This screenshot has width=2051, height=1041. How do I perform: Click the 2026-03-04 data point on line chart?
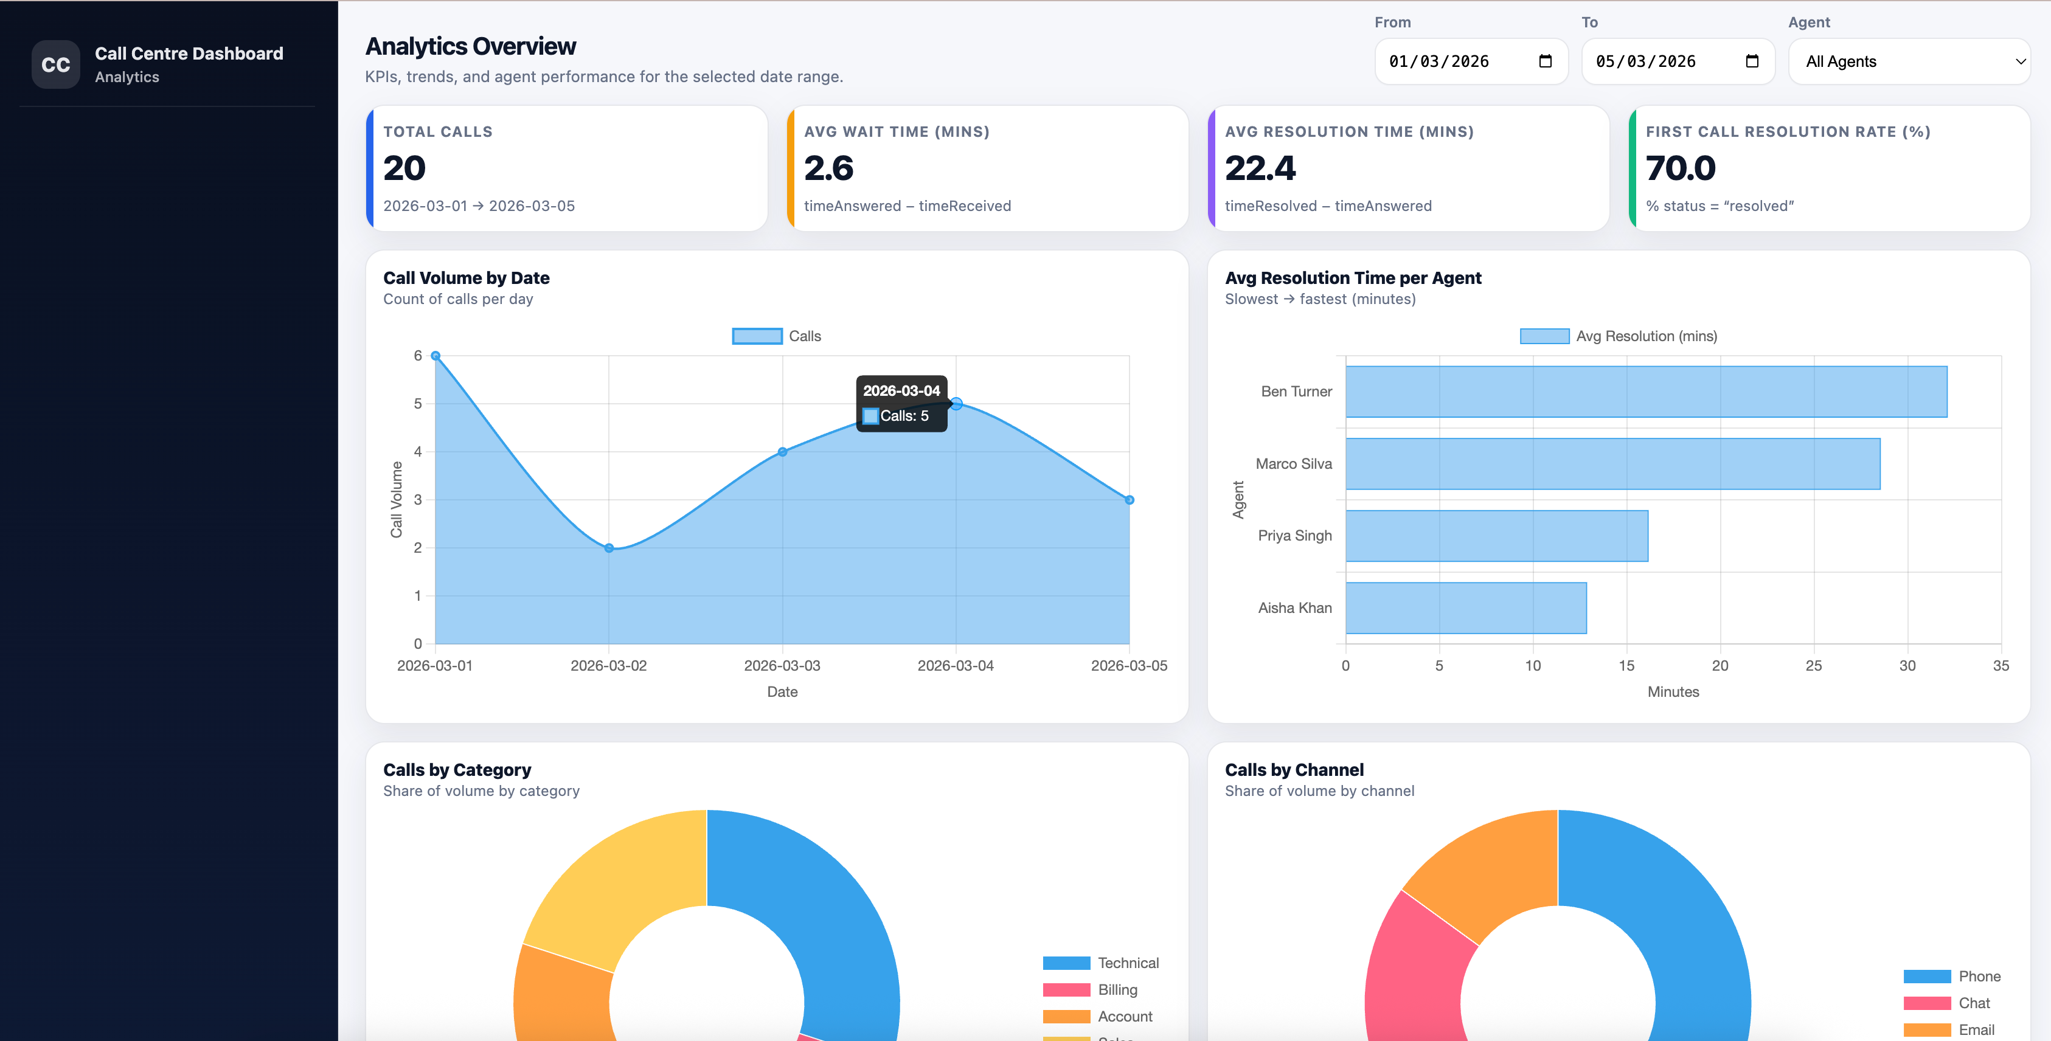[956, 404]
